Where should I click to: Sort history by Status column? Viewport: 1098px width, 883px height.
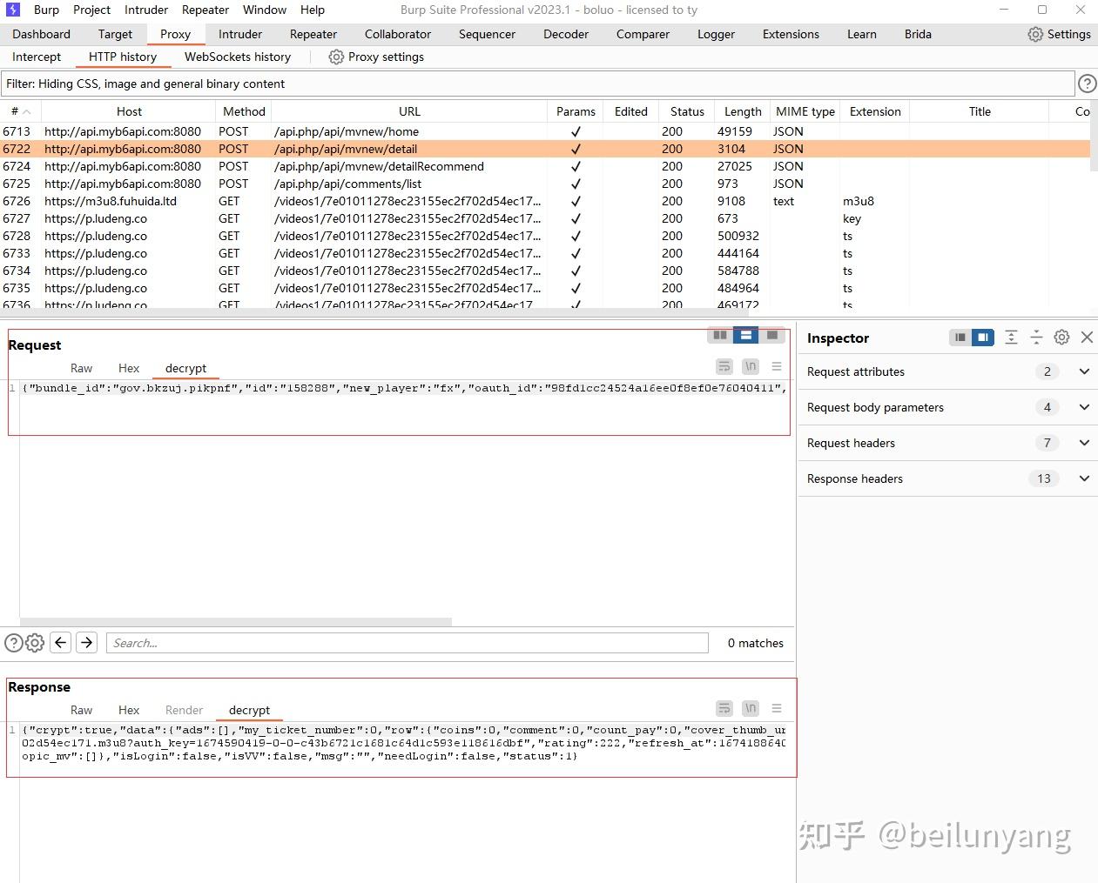[687, 111]
